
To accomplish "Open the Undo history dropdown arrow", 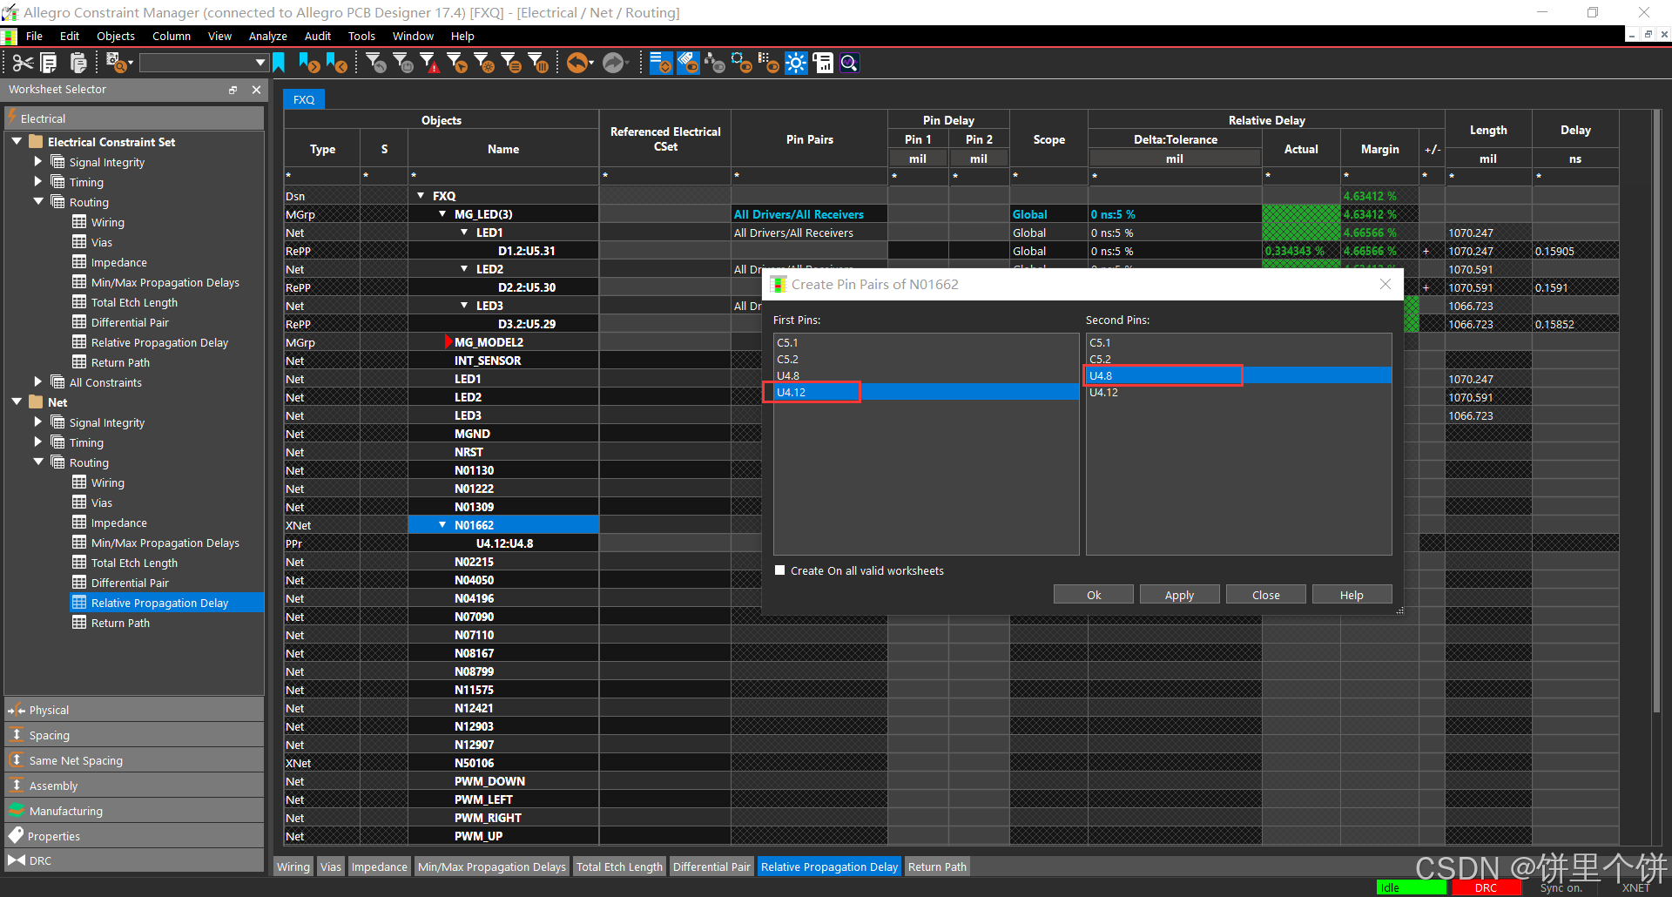I will 592,63.
